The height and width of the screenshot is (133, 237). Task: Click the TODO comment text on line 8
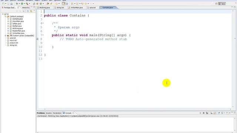(x=93, y=39)
